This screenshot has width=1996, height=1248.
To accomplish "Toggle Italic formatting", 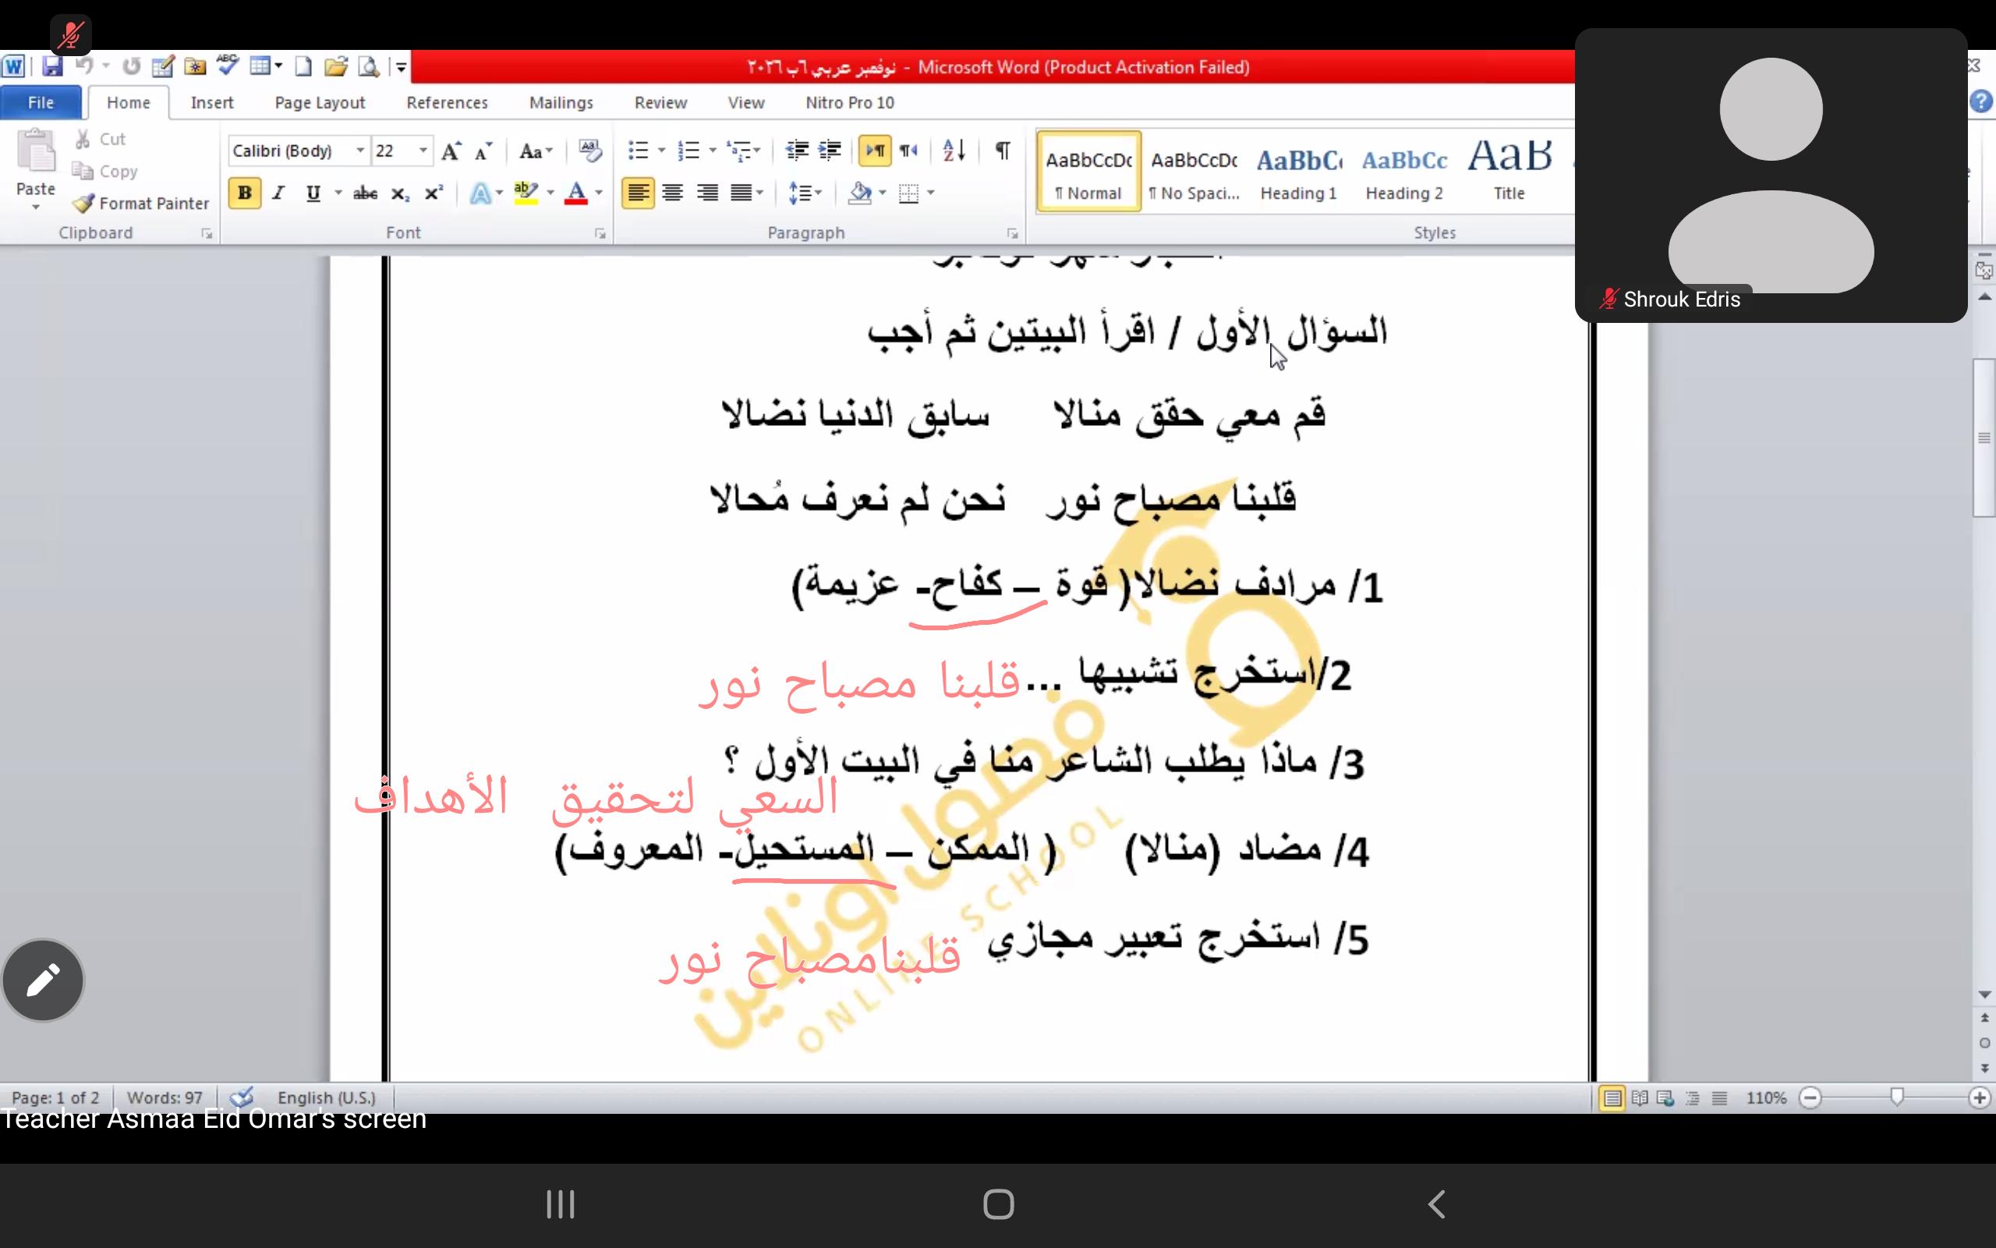I will point(279,193).
